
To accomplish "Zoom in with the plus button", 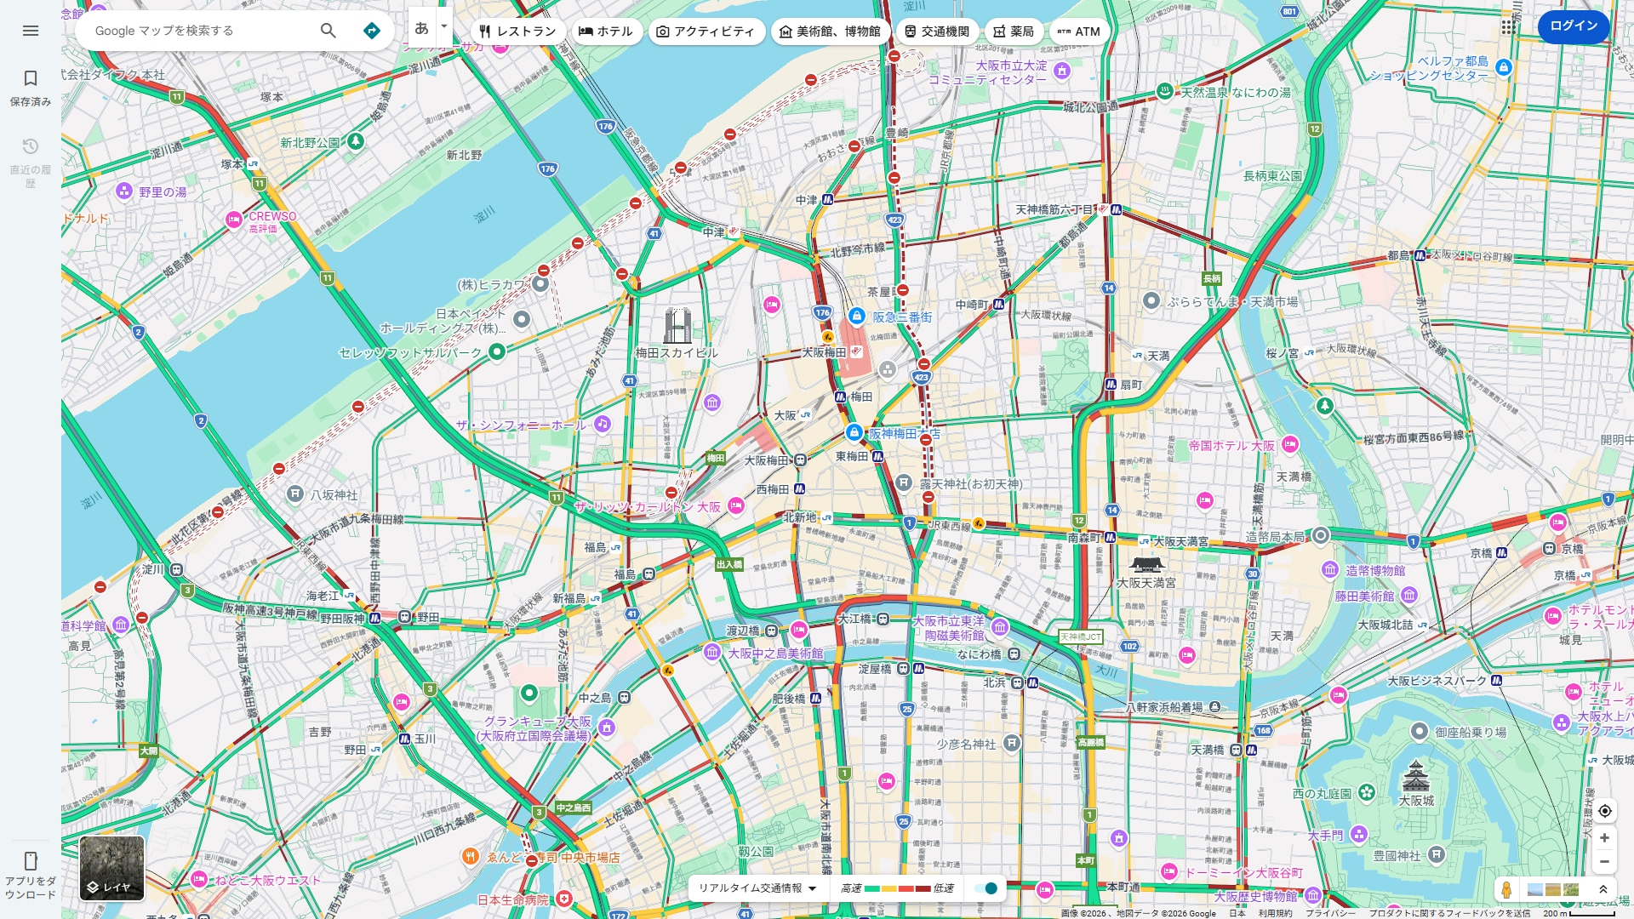I will pos(1604,838).
